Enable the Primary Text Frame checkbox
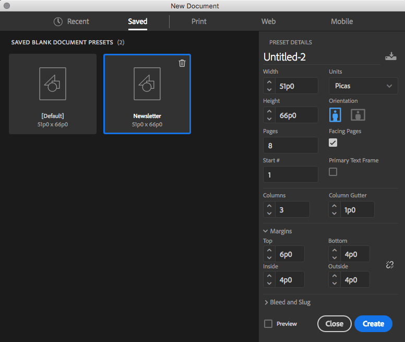 (x=333, y=172)
